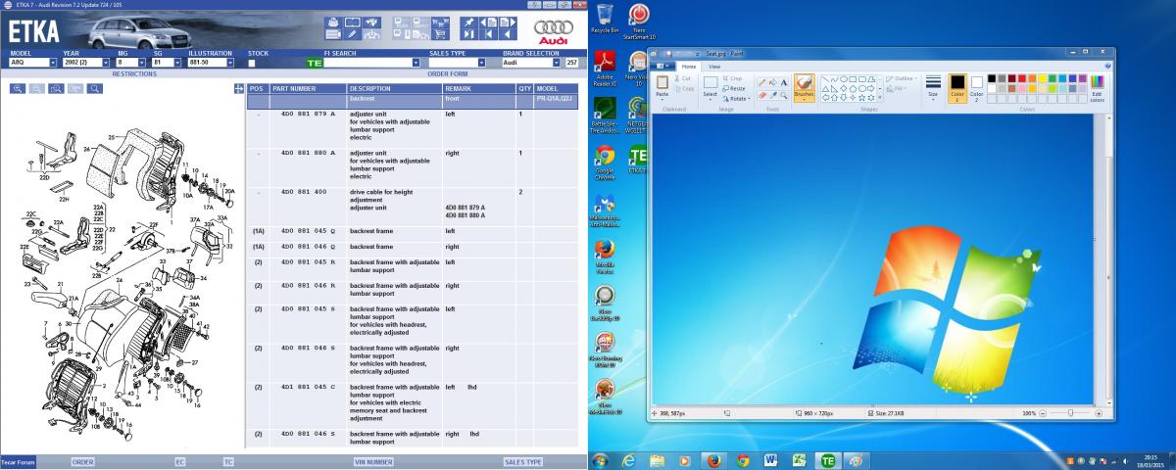Open ORDER FORM section in ETKA
Image resolution: width=1176 pixels, height=470 pixels.
tap(448, 73)
